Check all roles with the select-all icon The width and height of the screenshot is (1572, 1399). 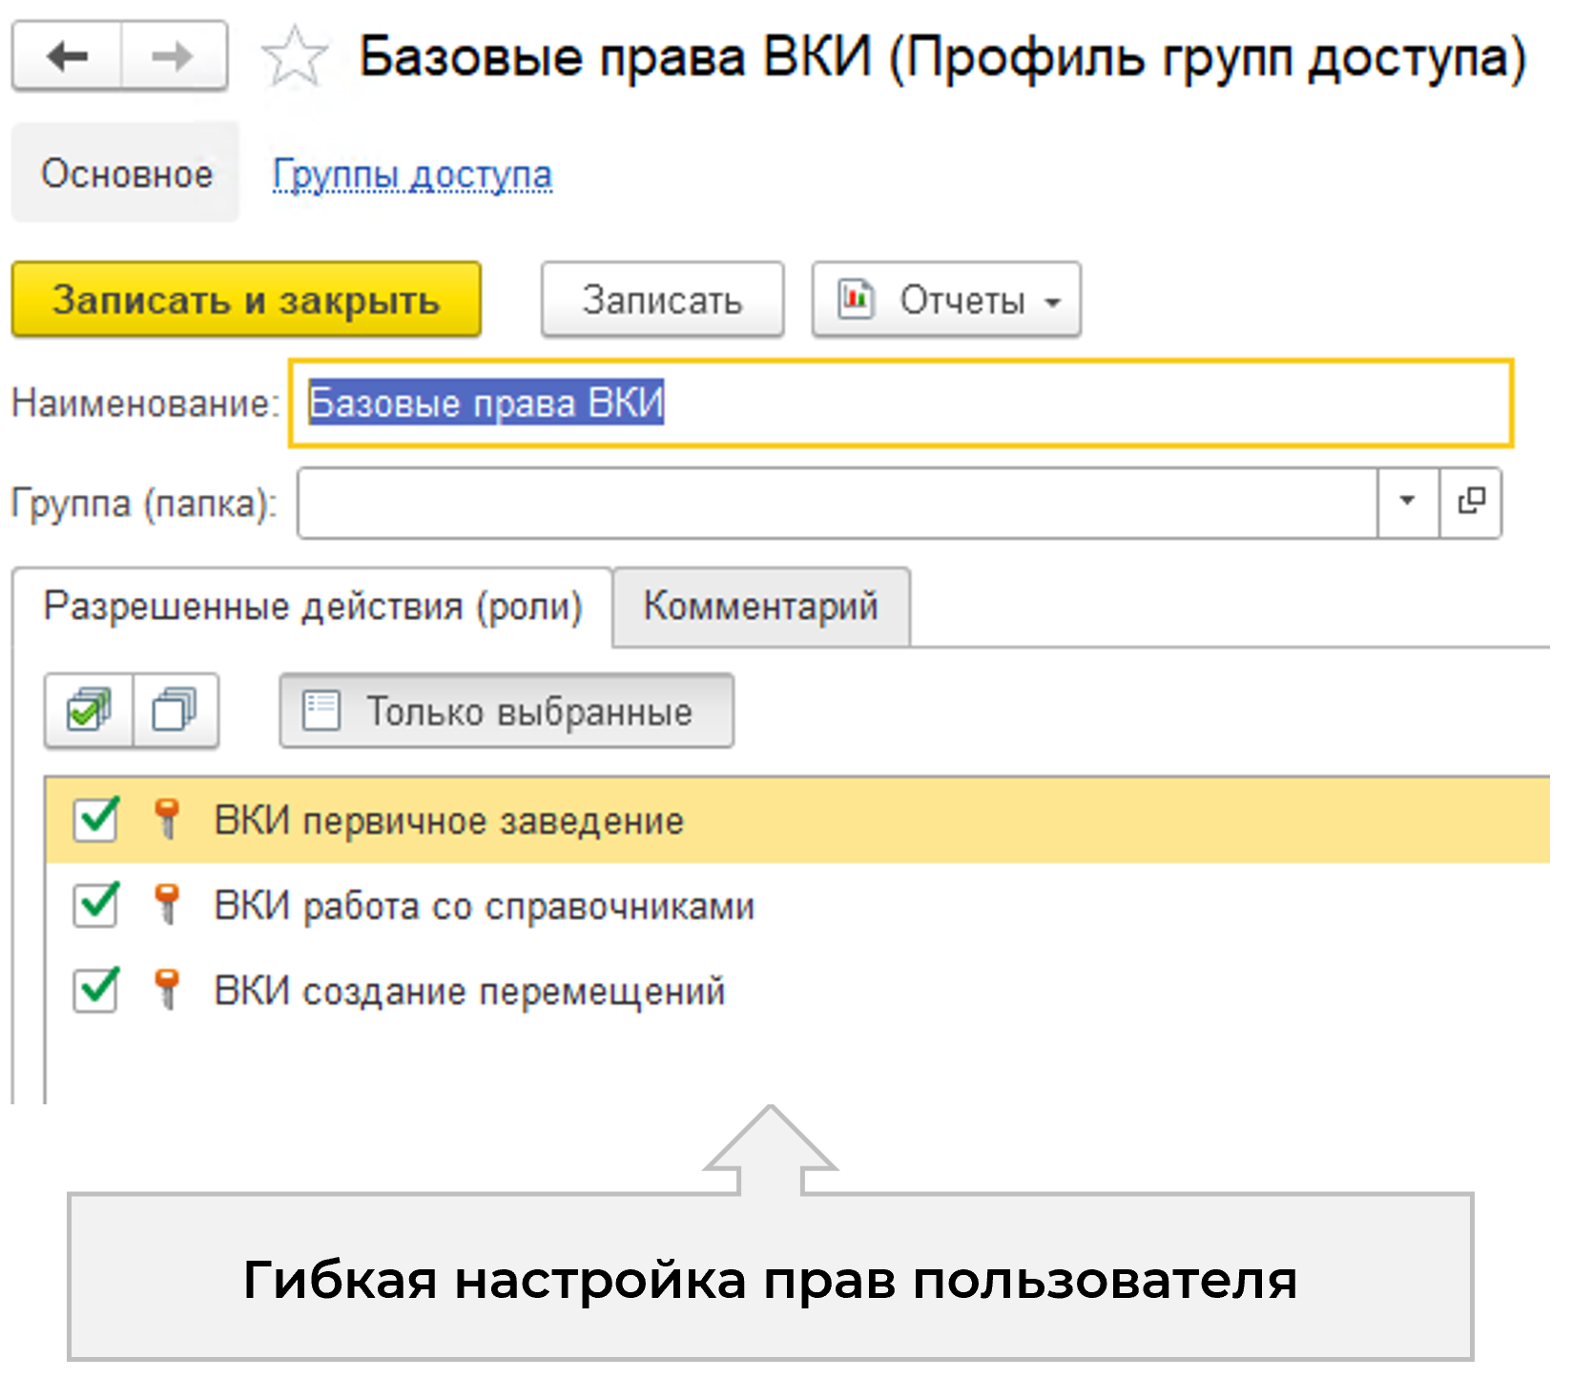pyautogui.click(x=89, y=710)
